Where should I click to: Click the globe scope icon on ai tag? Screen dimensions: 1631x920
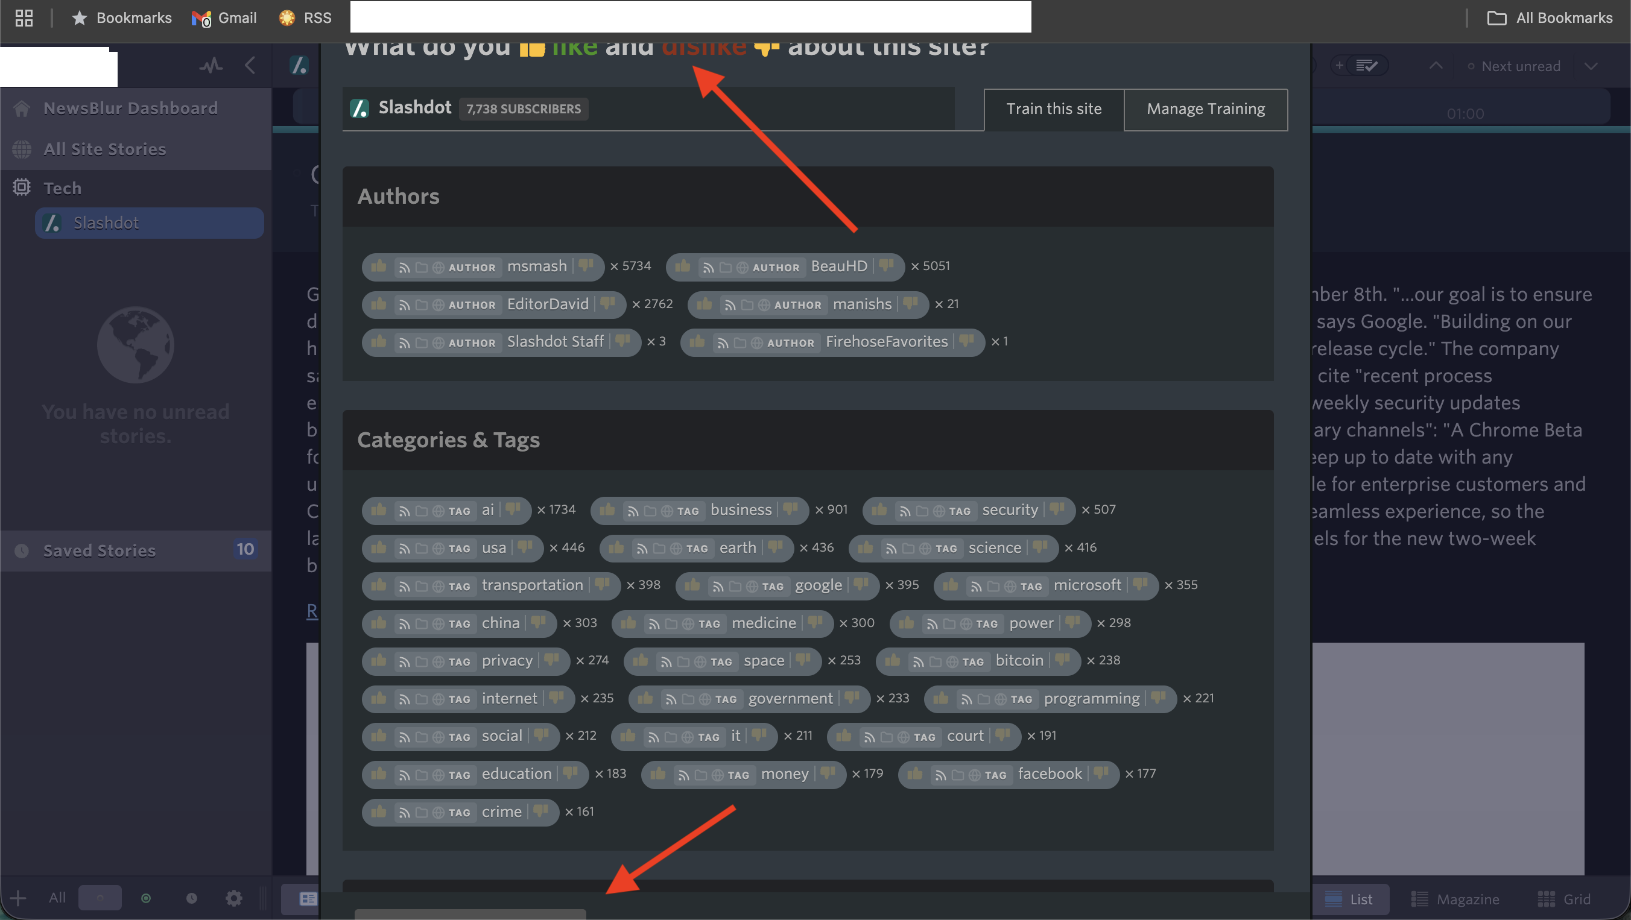[x=438, y=511]
